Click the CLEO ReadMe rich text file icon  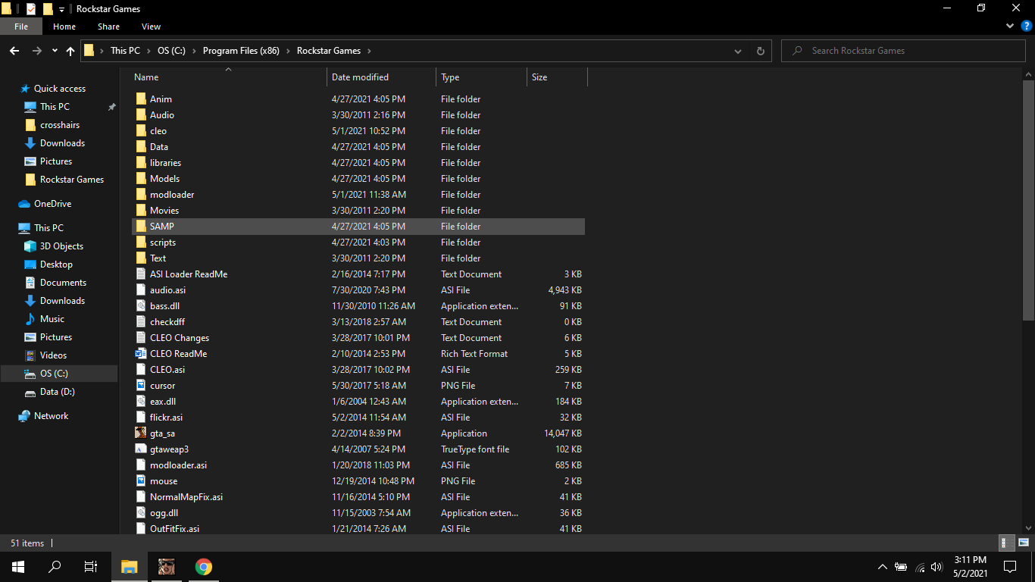point(141,354)
